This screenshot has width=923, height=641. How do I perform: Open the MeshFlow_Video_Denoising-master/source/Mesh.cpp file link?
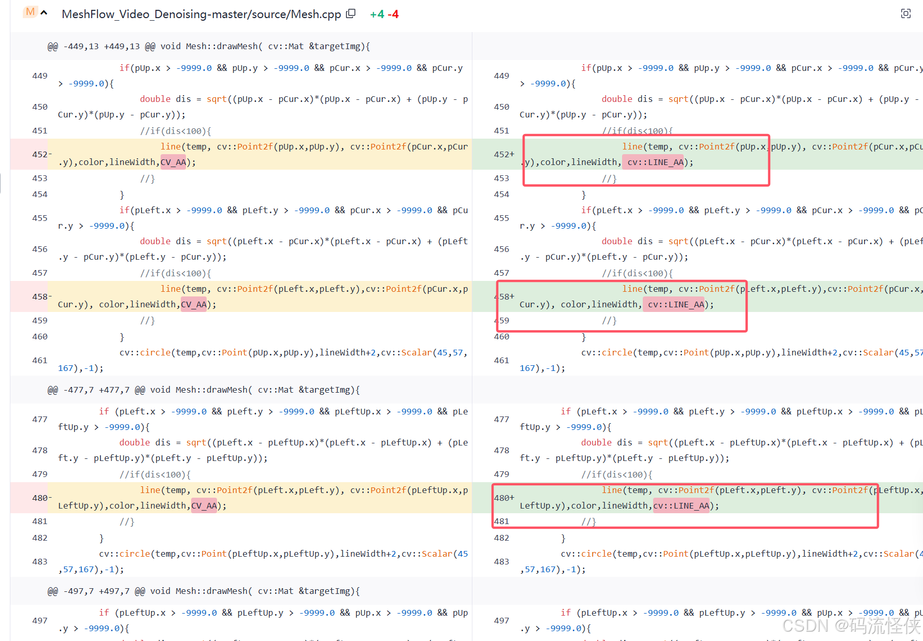[201, 14]
